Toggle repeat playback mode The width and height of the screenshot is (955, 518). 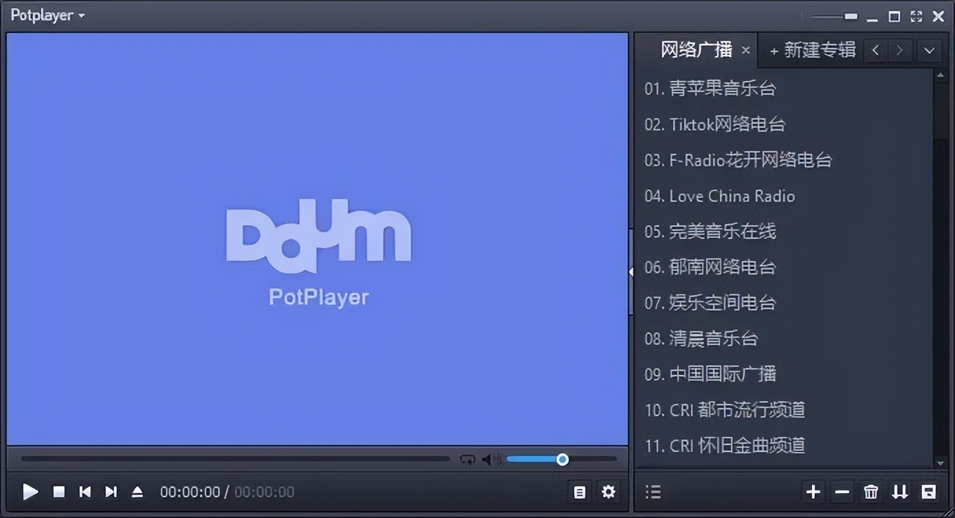(x=468, y=460)
